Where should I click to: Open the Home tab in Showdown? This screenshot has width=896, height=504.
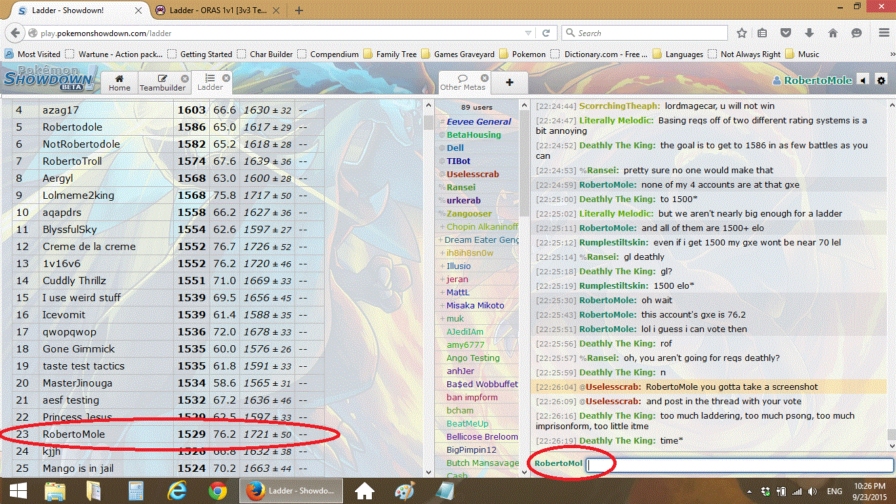119,83
